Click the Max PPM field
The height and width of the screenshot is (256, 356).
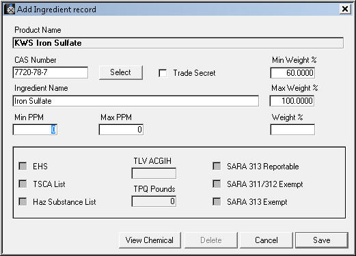pos(121,130)
